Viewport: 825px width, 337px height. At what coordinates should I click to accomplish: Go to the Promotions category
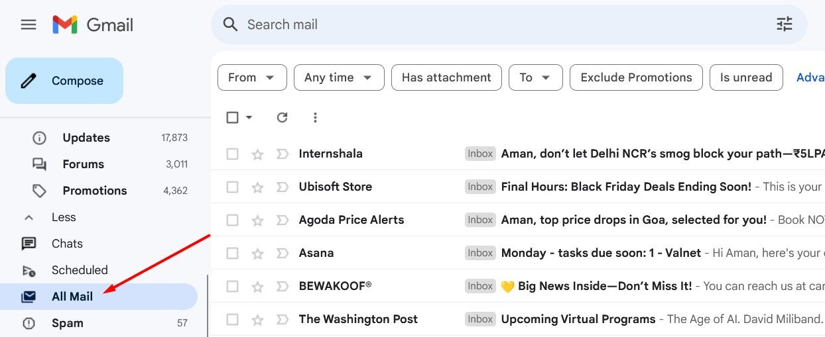(x=94, y=191)
